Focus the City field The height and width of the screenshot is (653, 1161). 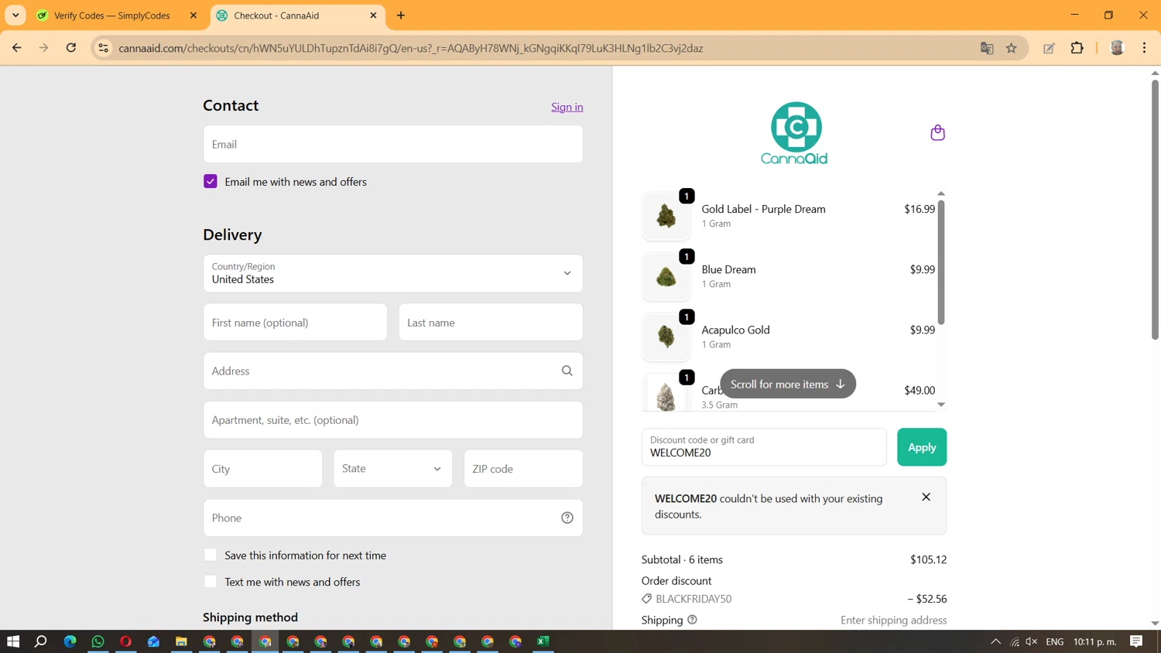point(263,469)
